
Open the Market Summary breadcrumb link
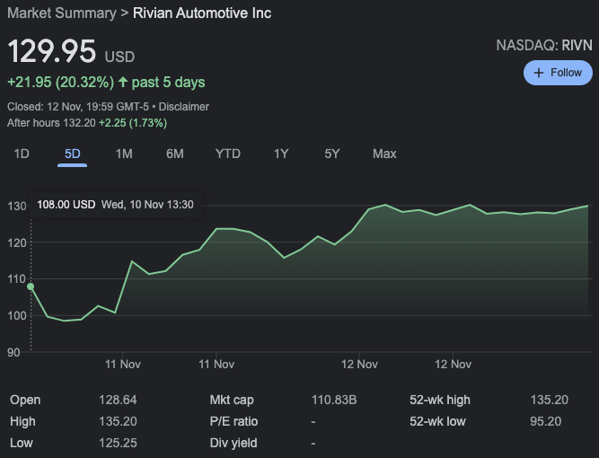point(62,13)
